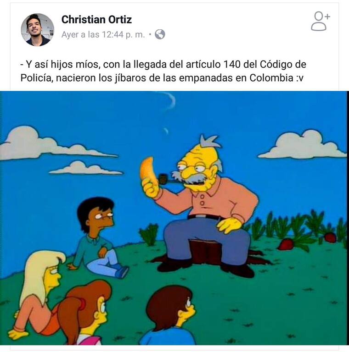Open Christian Ortiz's profile picture
Image resolution: width=349 pixels, height=352 pixels.
pos(37,30)
